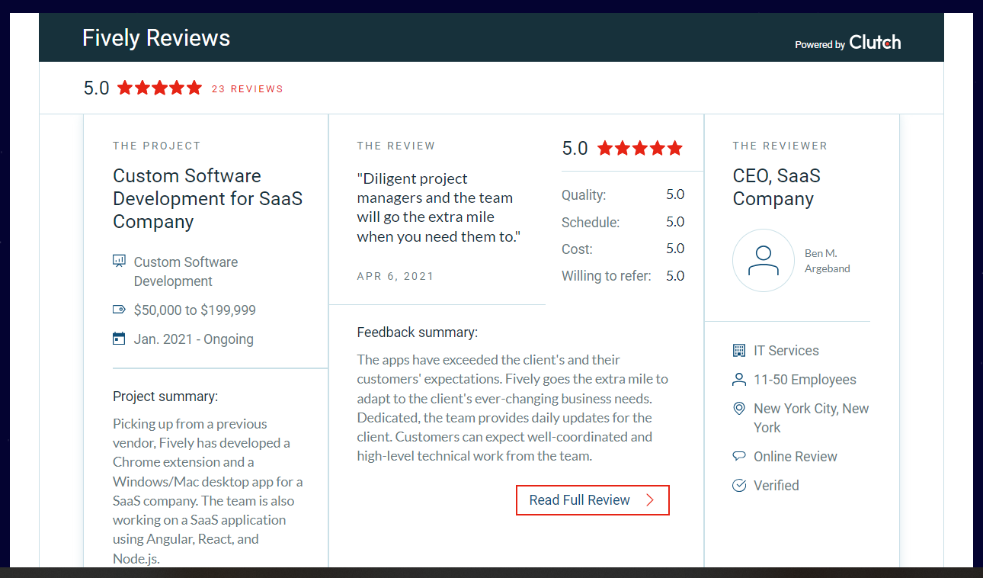Click the reviewer name Ben M. Argeband
This screenshot has height=578, width=983.
point(828,261)
